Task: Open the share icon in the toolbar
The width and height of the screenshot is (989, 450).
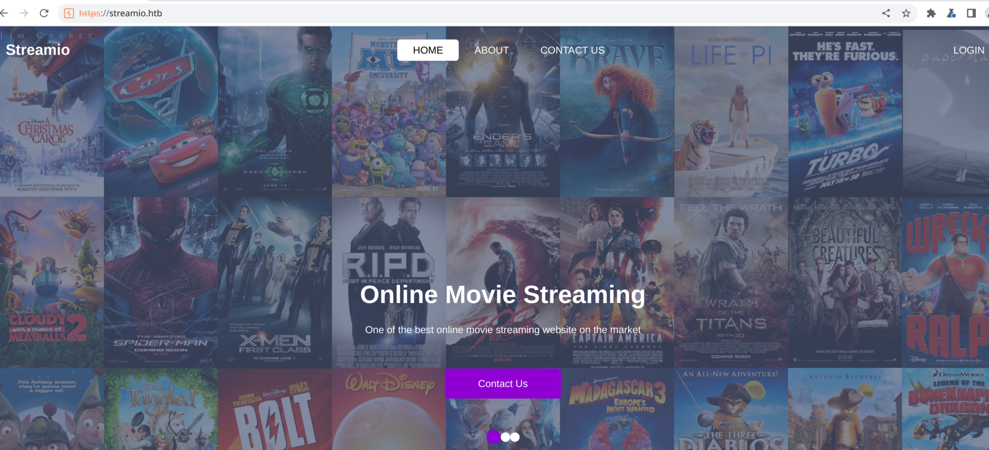Action: click(887, 13)
